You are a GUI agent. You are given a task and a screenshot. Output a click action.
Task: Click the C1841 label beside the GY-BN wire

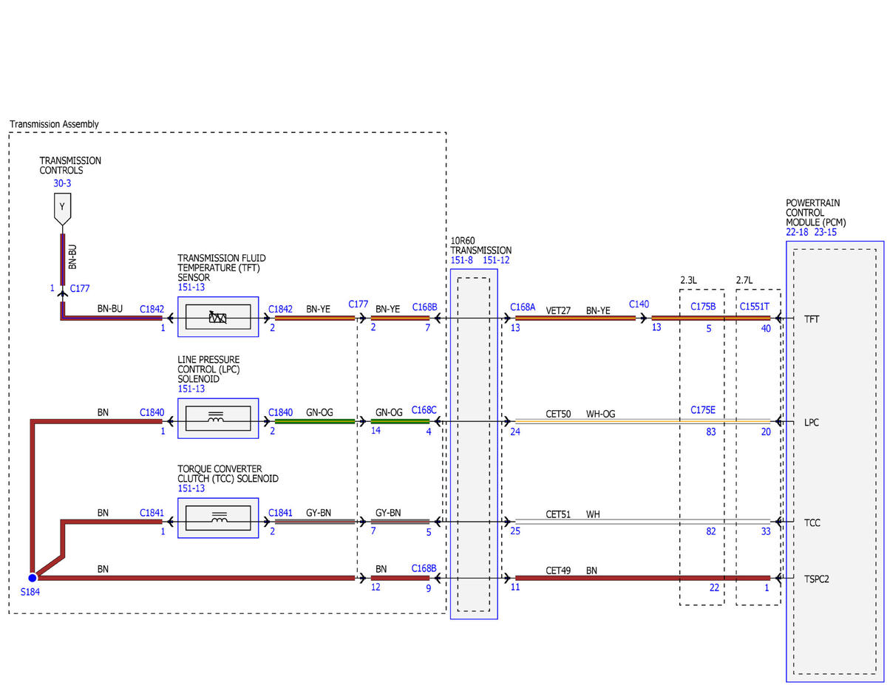tap(281, 512)
